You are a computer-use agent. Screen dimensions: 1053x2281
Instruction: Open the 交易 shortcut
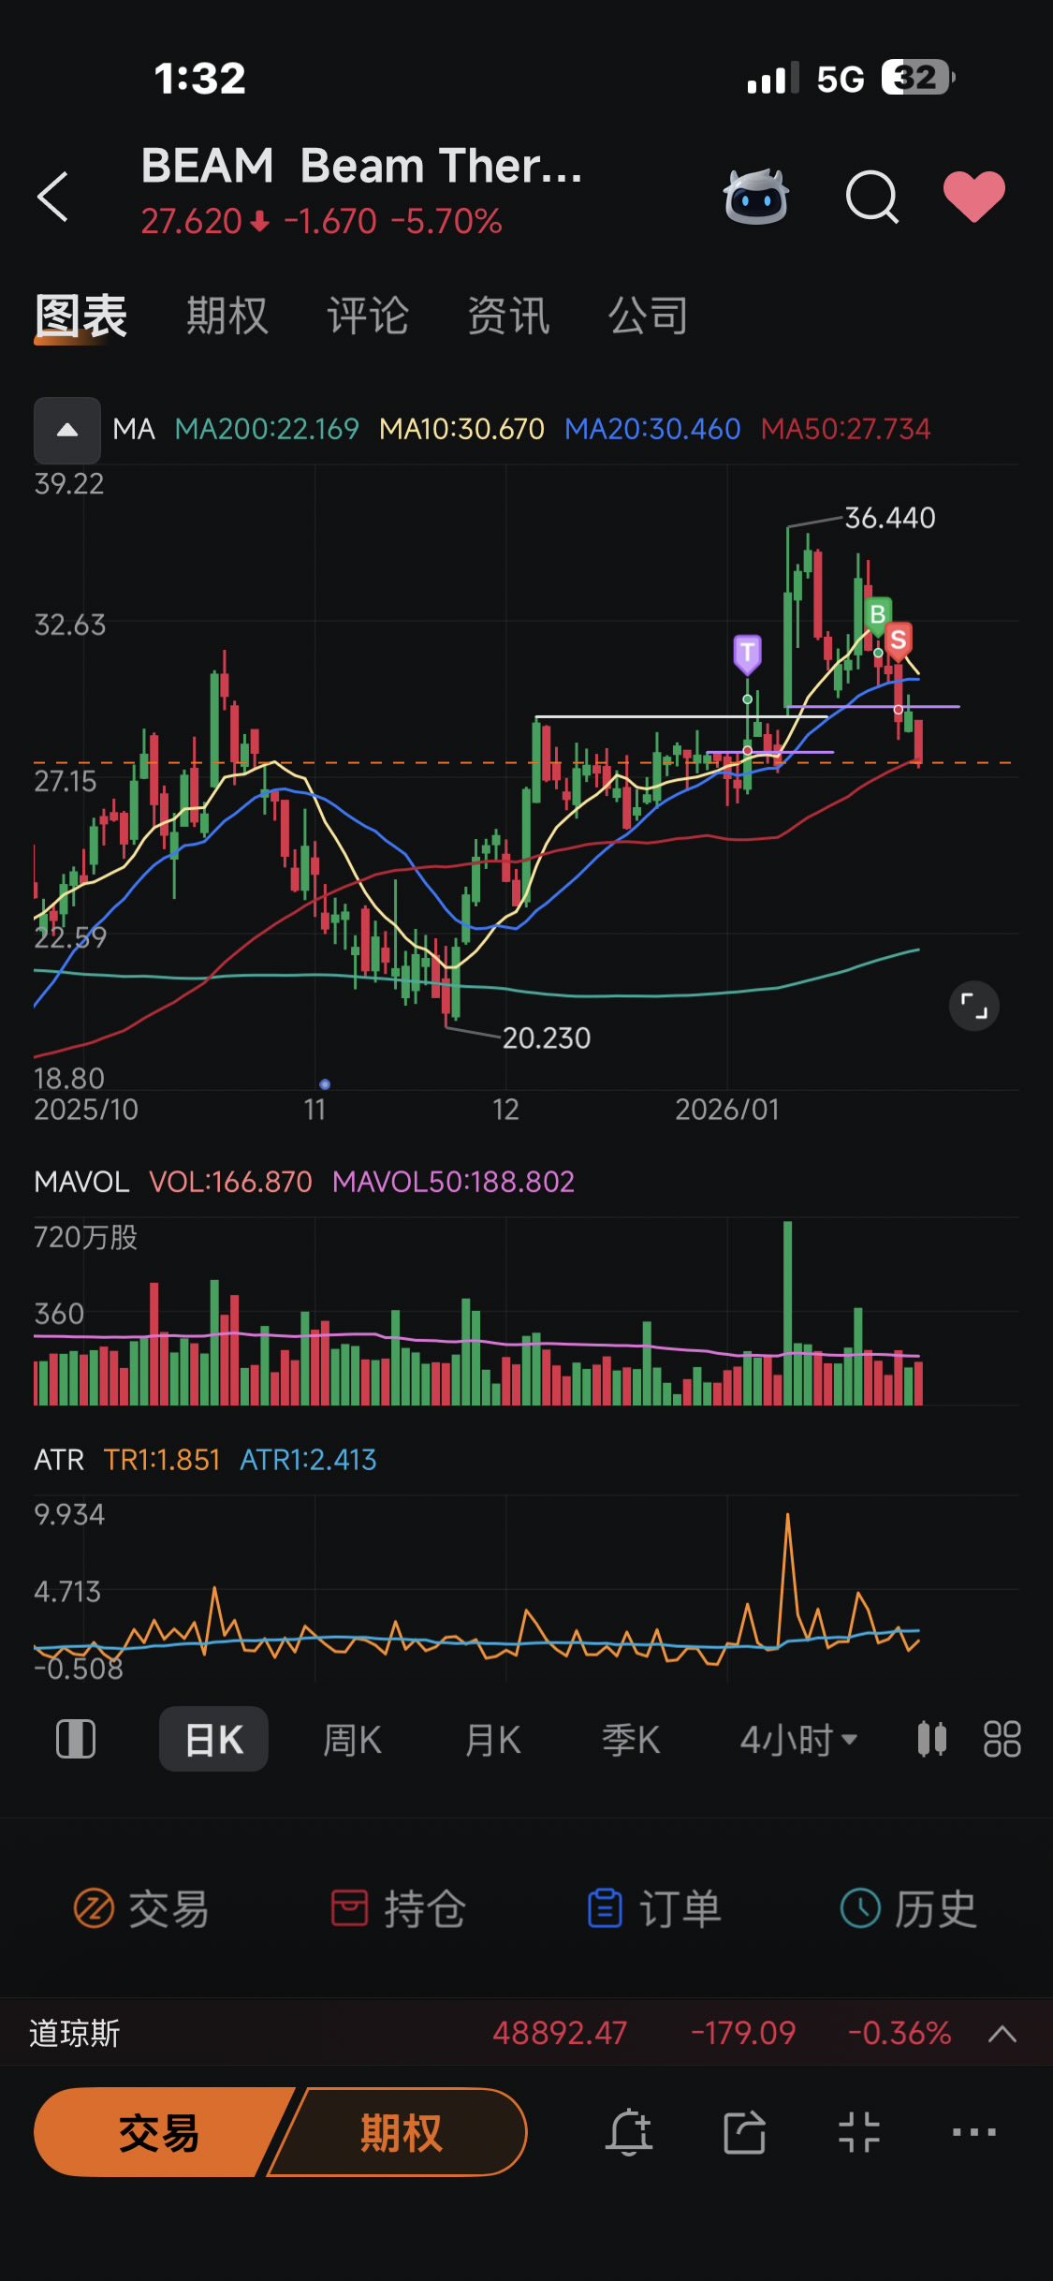141,1909
